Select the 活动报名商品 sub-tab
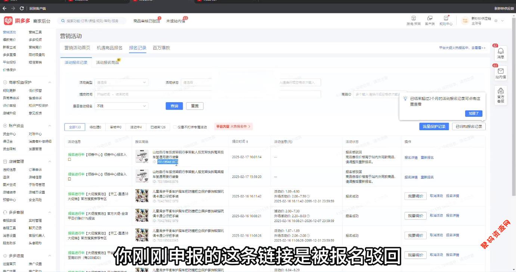This screenshot has height=272, width=516. pos(107,63)
